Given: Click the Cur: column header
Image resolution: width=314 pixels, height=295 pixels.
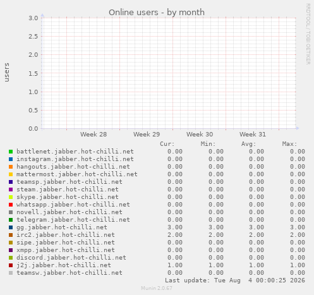Looking at the screenshot, I should 167,144.
